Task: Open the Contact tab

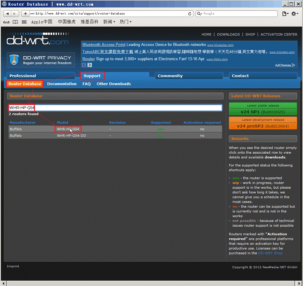Action: point(263,76)
